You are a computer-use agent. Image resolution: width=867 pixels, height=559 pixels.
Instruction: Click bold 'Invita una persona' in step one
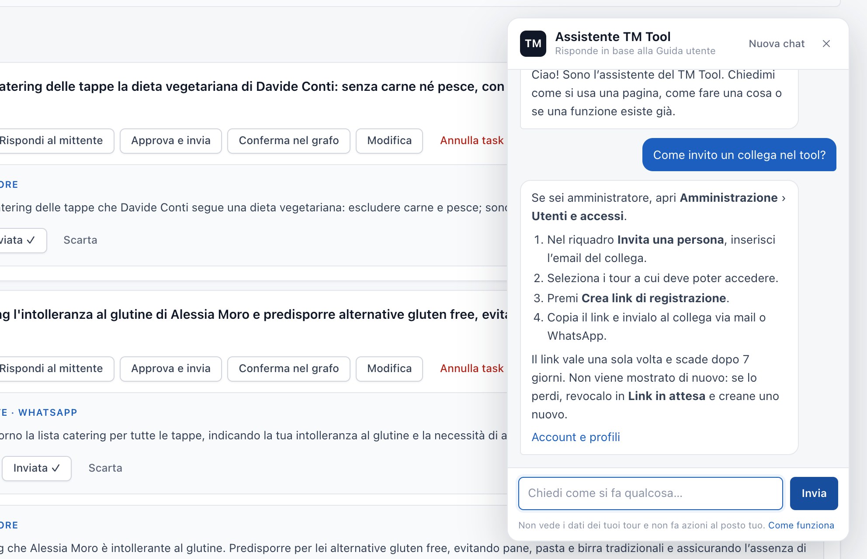coord(670,240)
